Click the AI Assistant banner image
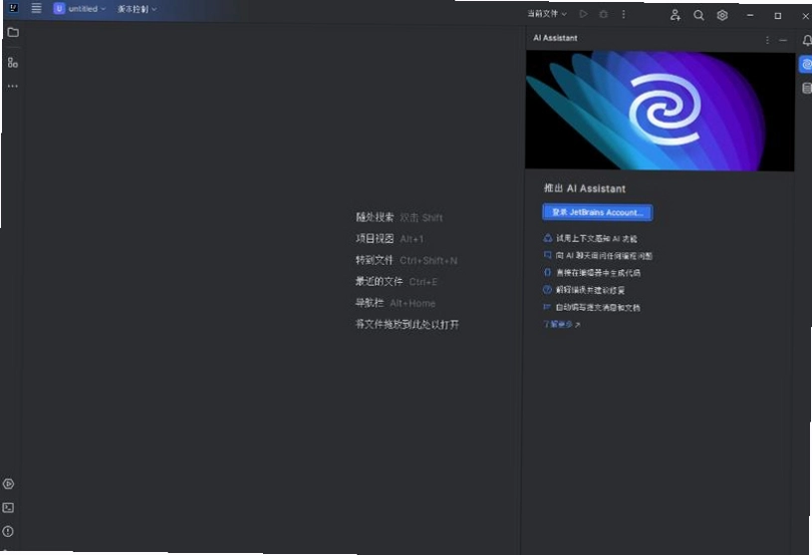Viewport: 812px width, 555px height. [660, 111]
